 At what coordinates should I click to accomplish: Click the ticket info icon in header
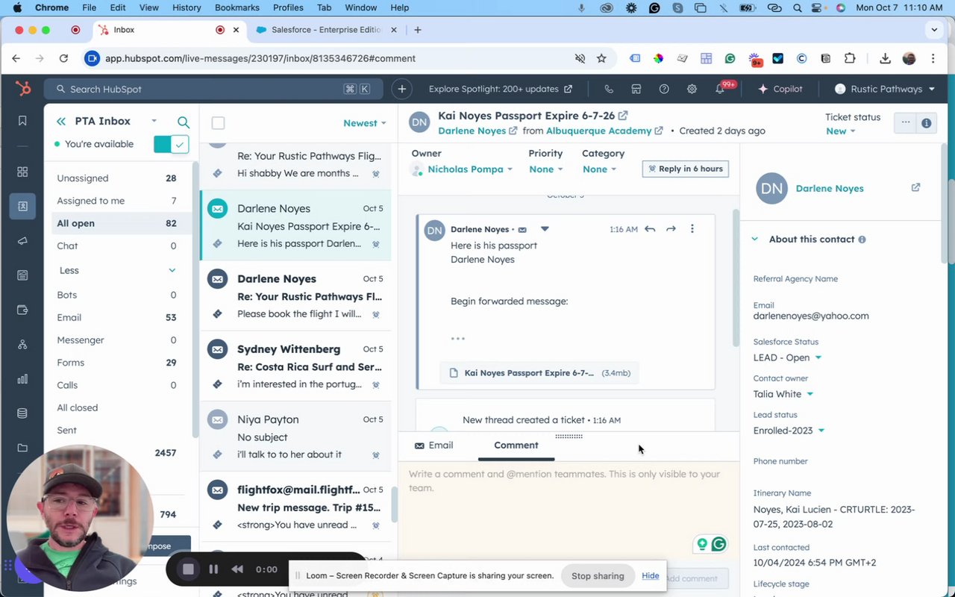point(927,123)
